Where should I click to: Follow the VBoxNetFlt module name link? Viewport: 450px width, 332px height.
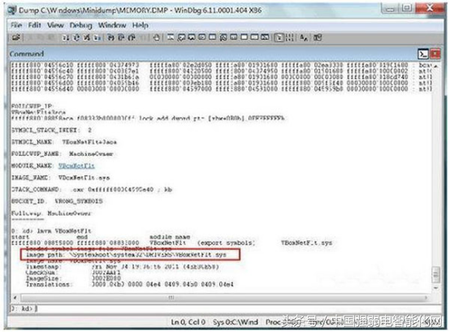pos(76,166)
